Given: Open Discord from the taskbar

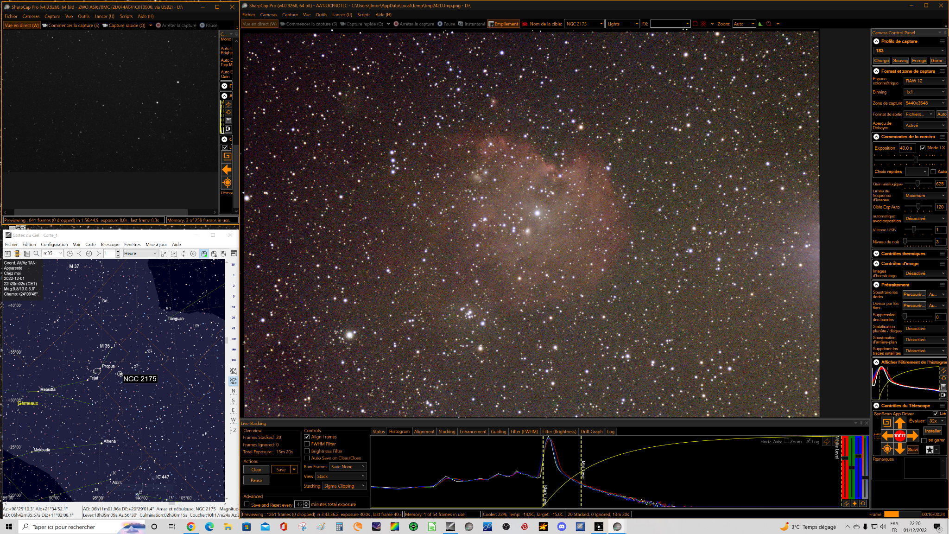Looking at the screenshot, I should 562,527.
